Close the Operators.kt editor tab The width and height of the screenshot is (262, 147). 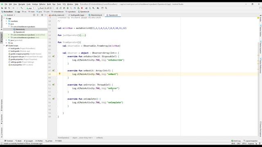point(119,15)
